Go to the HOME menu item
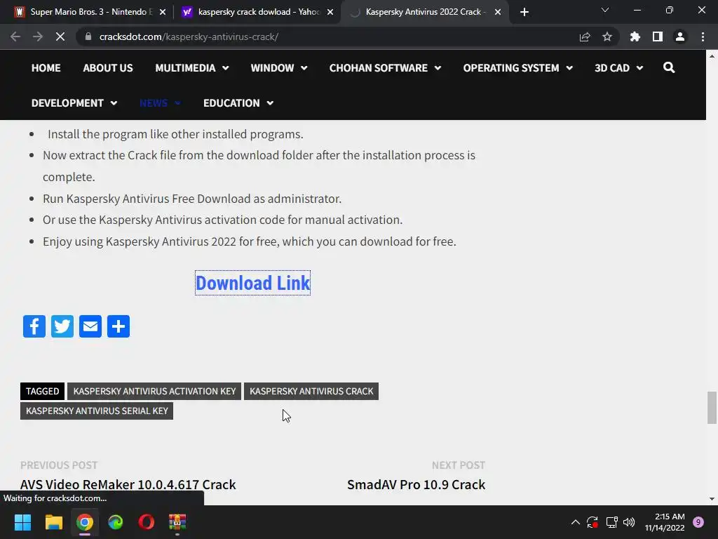 [46, 68]
